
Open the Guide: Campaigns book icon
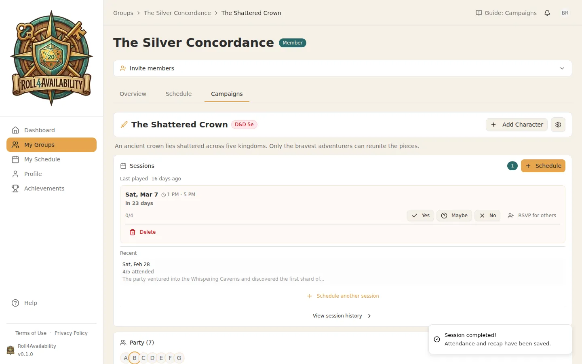(479, 13)
